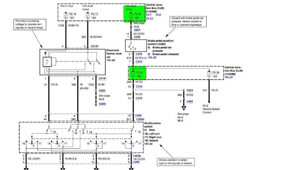Open connector reference C314

(x=139, y=86)
